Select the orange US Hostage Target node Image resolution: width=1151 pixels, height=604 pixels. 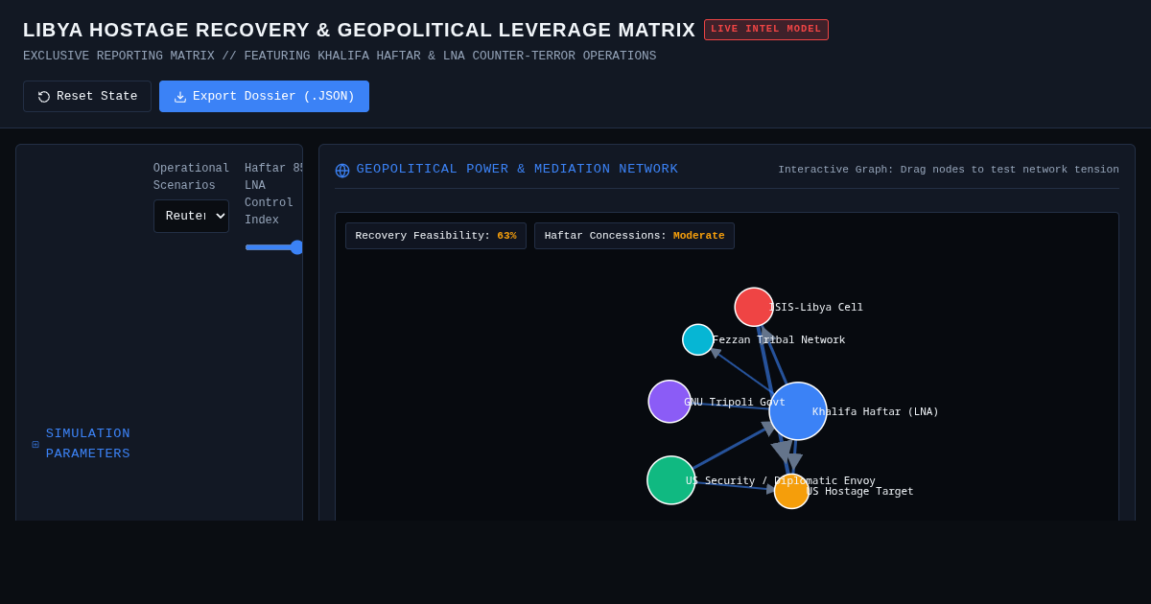(x=791, y=491)
